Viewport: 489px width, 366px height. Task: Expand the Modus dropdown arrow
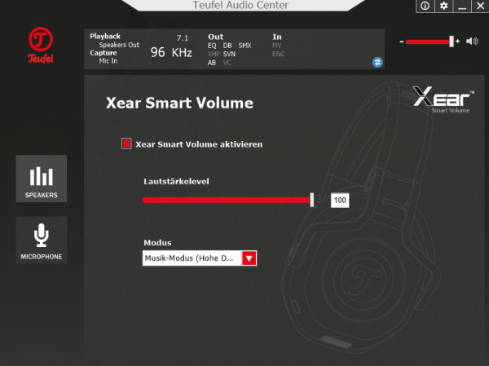click(249, 258)
